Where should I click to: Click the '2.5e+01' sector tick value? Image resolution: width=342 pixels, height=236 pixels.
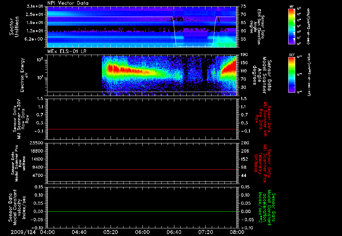pyautogui.click(x=35, y=14)
